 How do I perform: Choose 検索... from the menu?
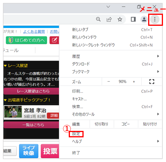(x=111, y=107)
